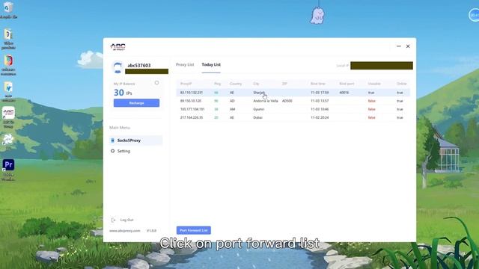479x269 pixels.
Task: Click the 30 IPs balance value
Action: 123,93
